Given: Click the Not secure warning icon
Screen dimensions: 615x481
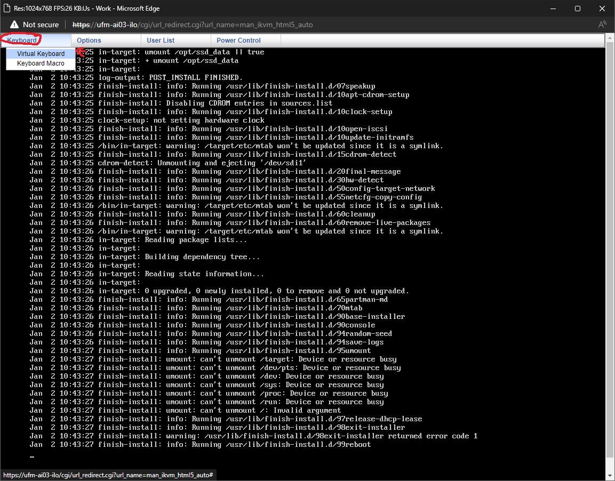Looking at the screenshot, I should (x=13, y=24).
